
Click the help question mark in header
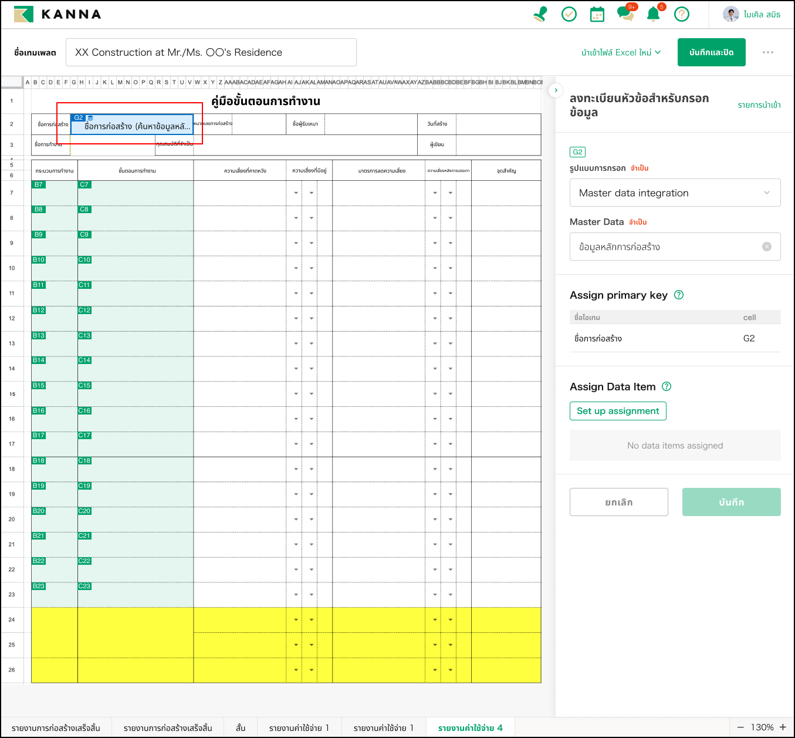[x=681, y=14]
